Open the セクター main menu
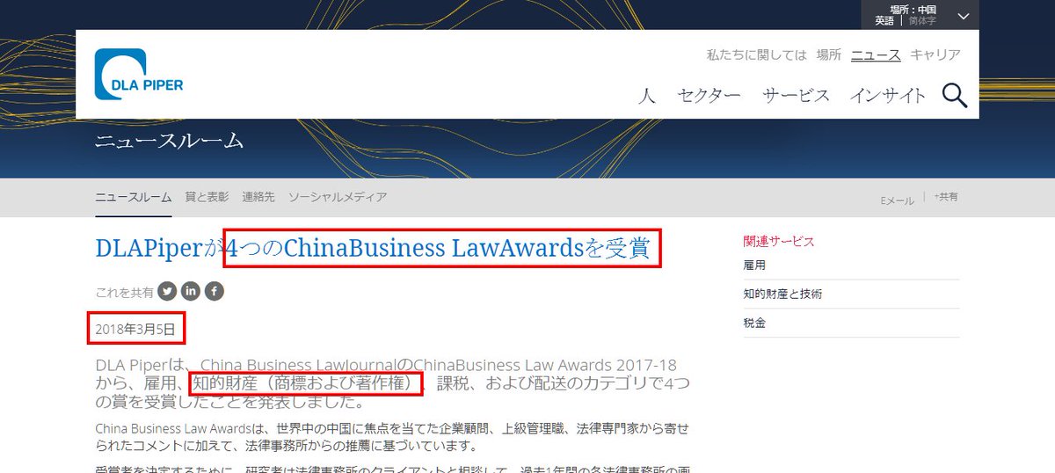Image resolution: width=1055 pixels, height=473 pixels. pyautogui.click(x=709, y=96)
